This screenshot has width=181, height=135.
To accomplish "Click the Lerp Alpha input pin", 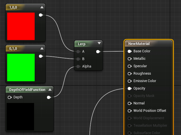I will click(x=78, y=66).
